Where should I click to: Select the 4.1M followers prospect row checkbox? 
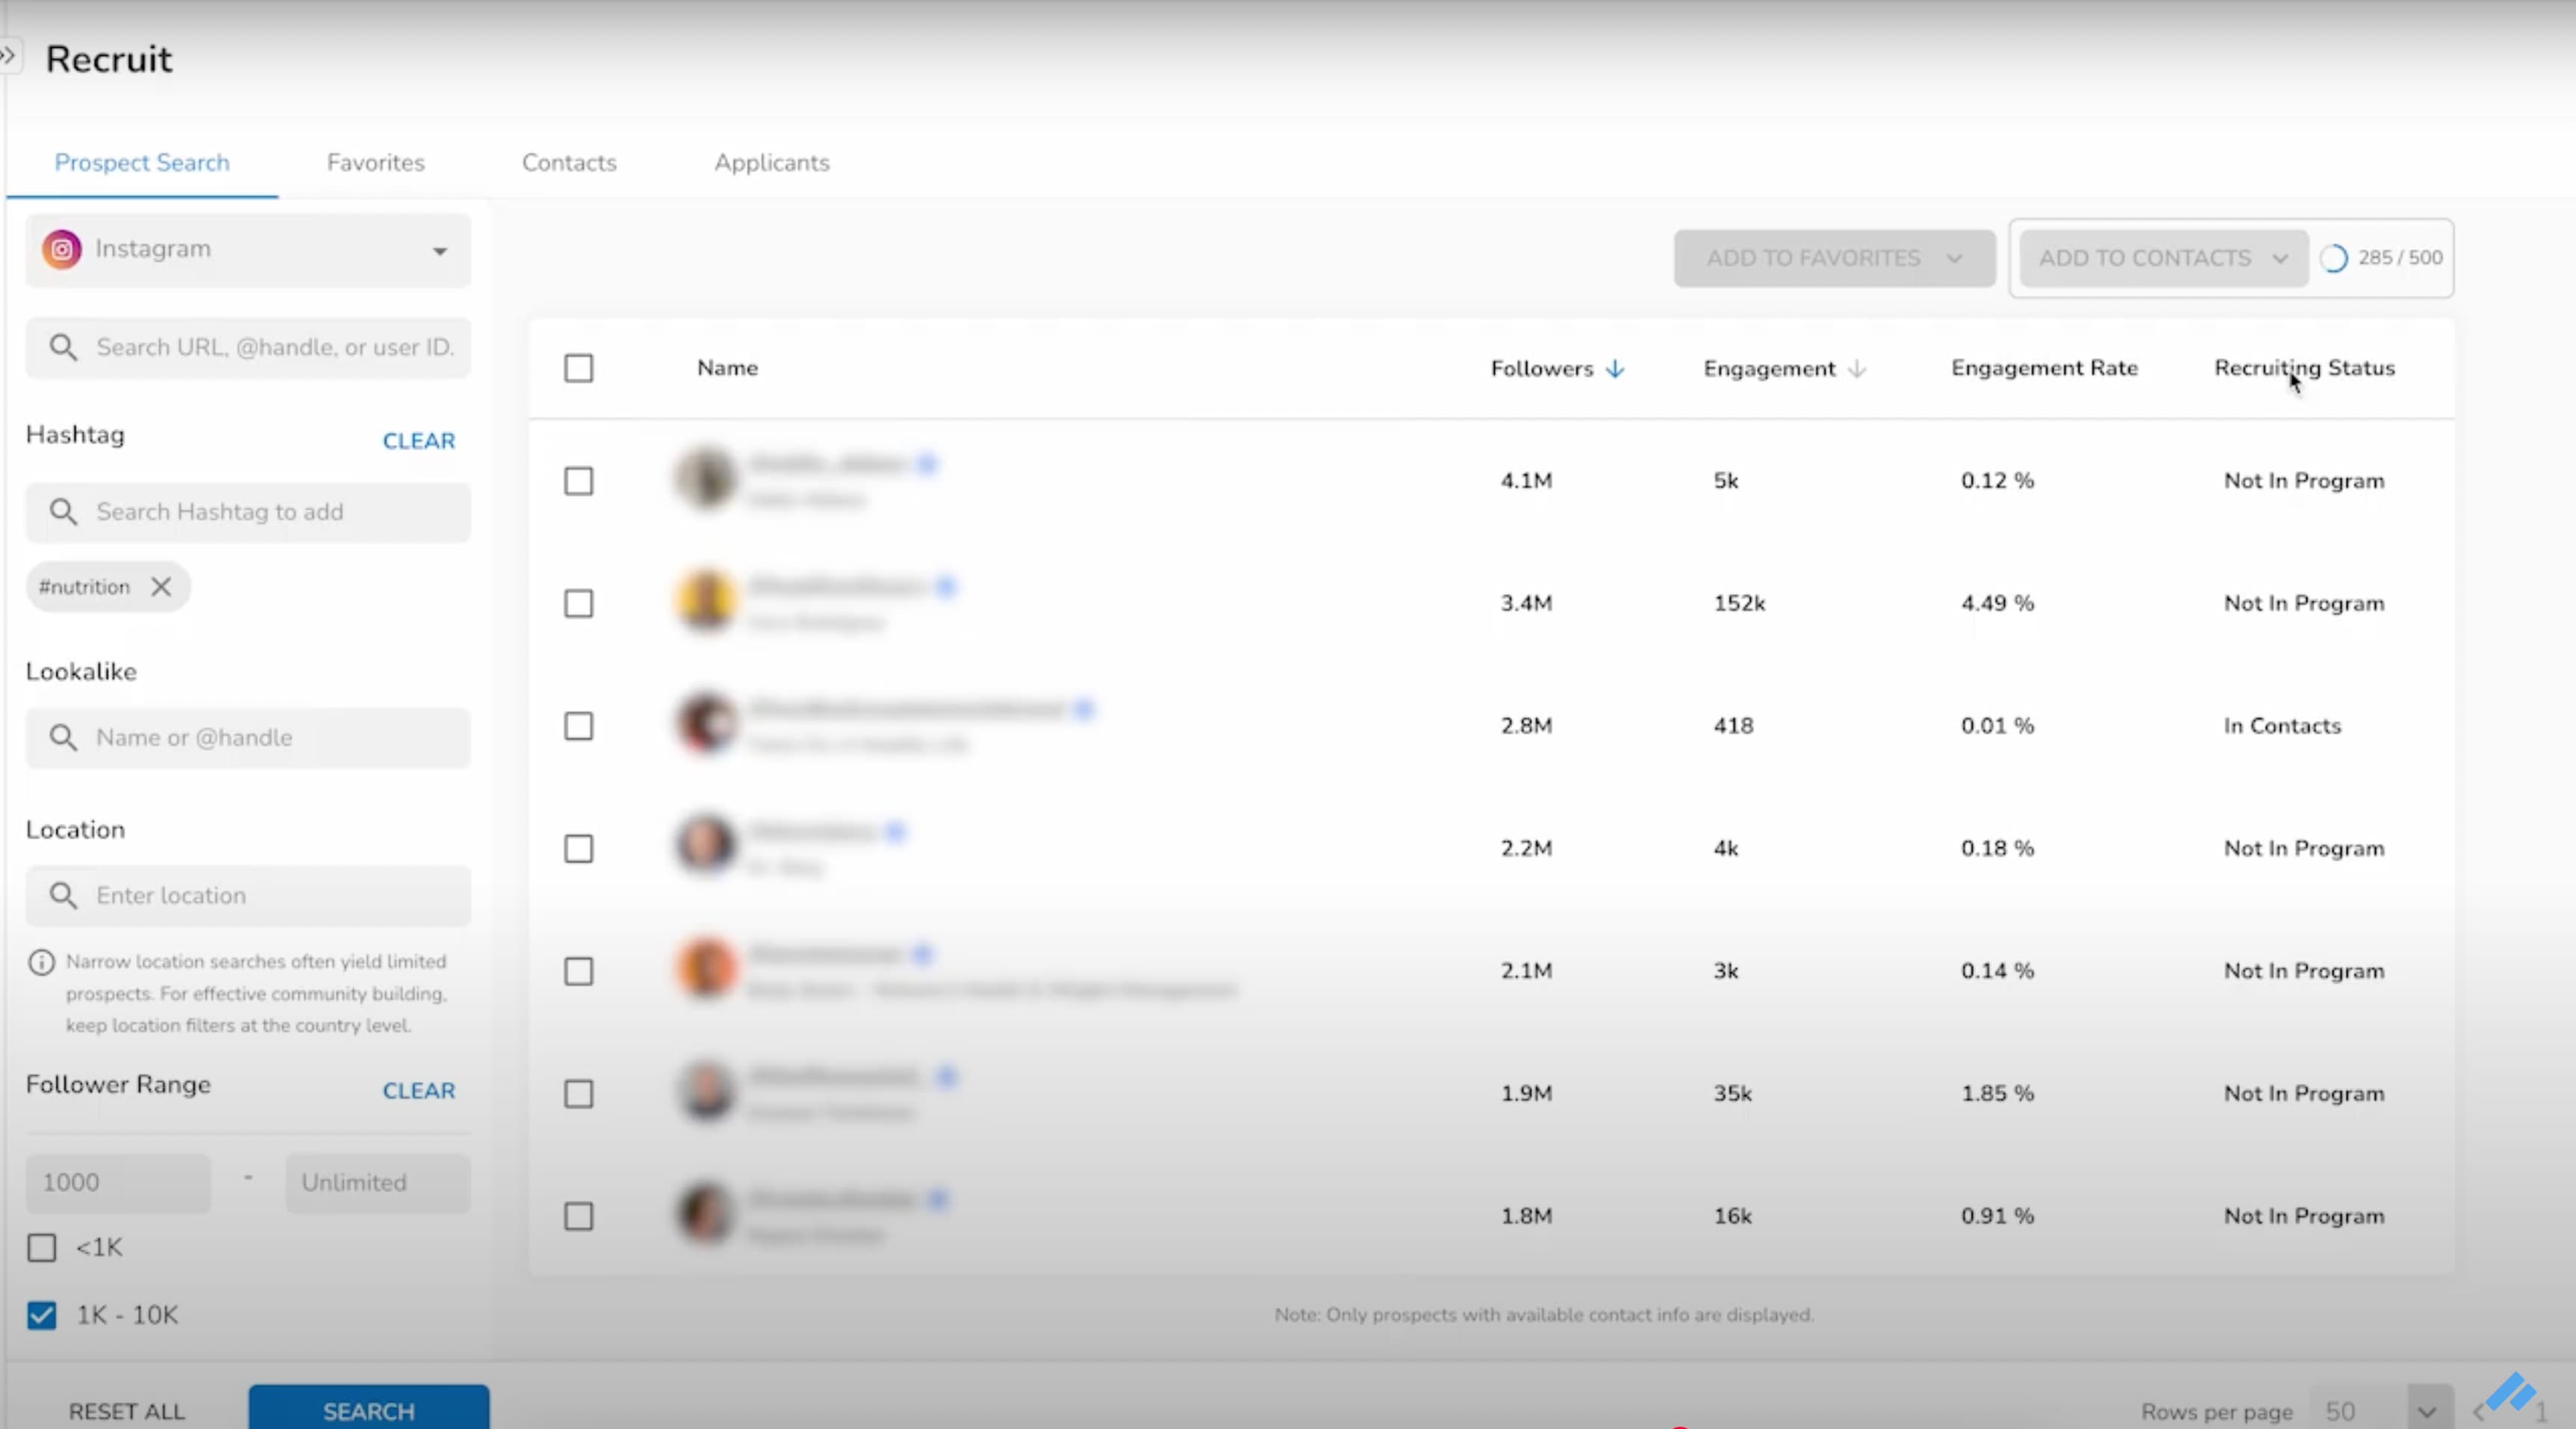[x=578, y=481]
